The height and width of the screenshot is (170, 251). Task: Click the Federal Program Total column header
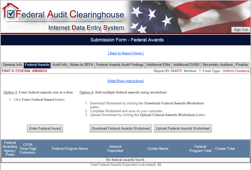pos(200,149)
